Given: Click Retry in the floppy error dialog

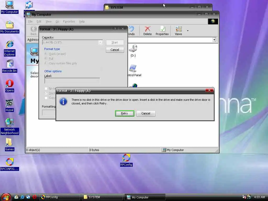Looking at the screenshot, I should point(124,114).
